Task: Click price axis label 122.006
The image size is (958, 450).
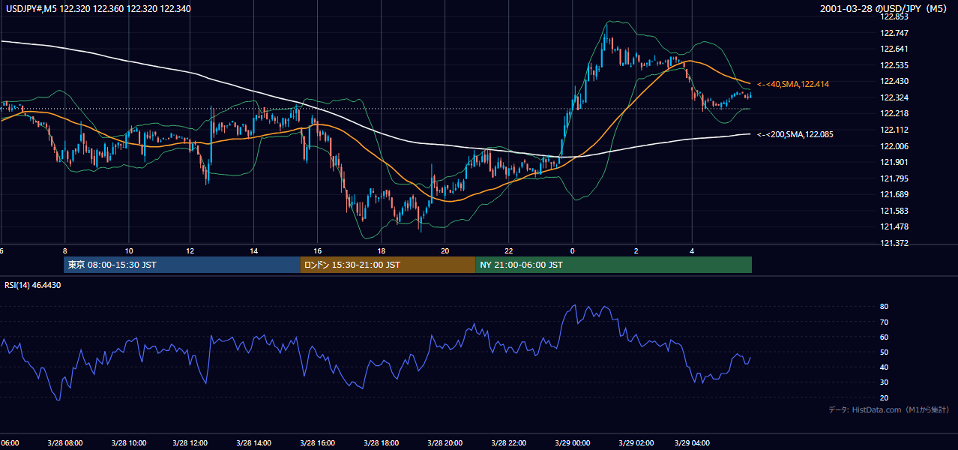Action: (895, 146)
